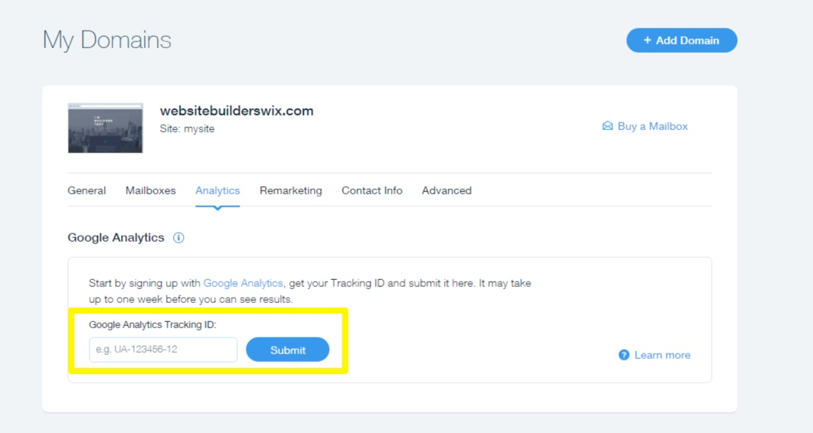Screen dimensions: 813x433
Task: Click the Add Domain button
Action: pos(681,41)
